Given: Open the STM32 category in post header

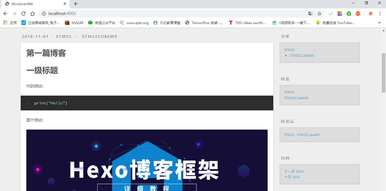Looking at the screenshot, I should (x=64, y=37).
